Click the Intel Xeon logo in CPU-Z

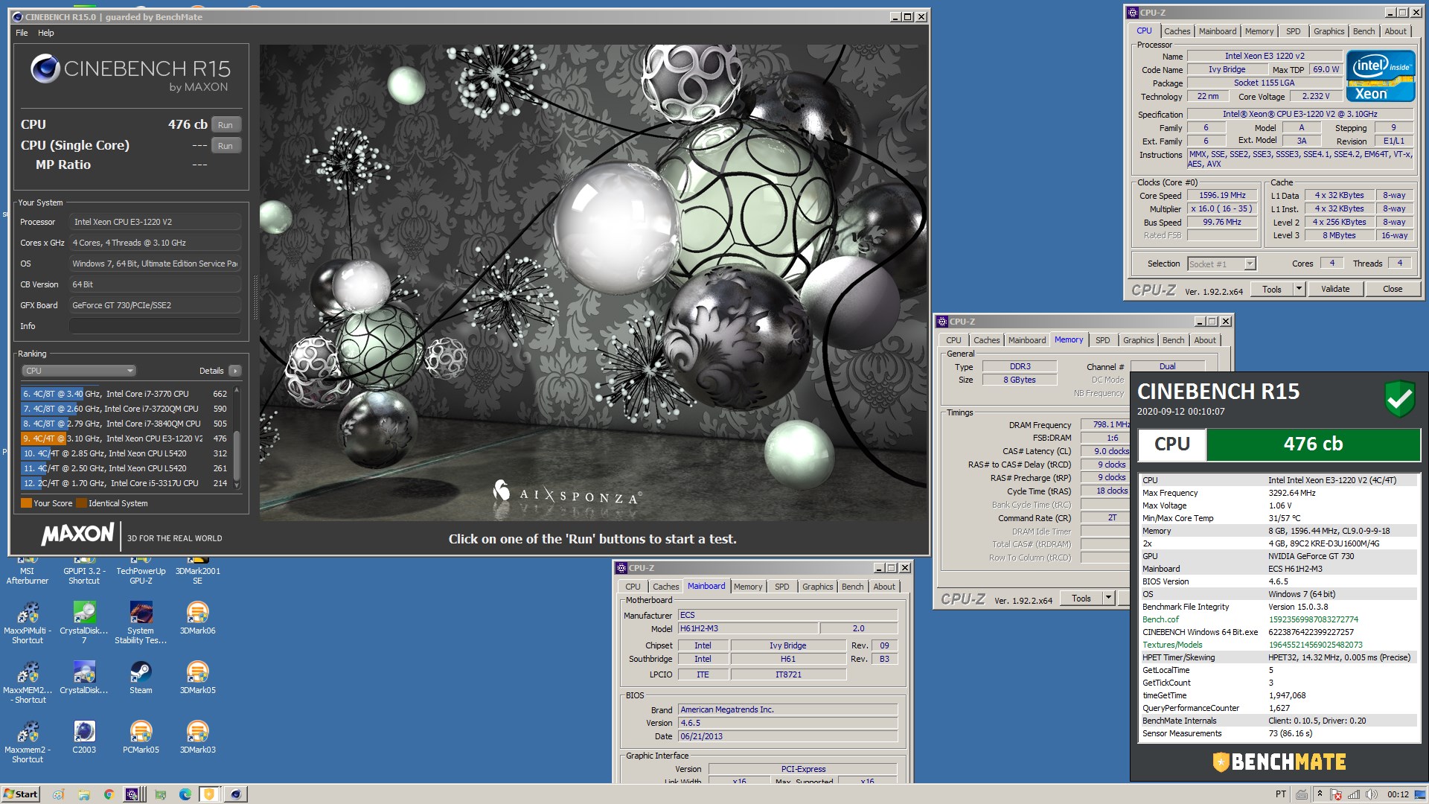click(1380, 74)
